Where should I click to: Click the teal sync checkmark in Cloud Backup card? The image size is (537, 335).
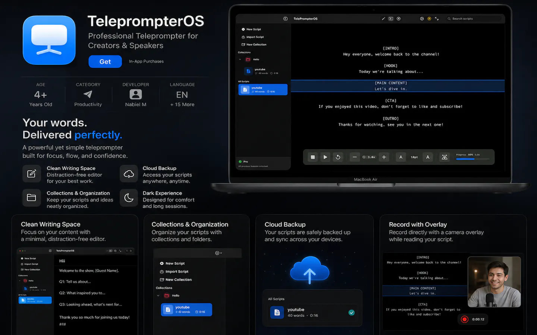point(352,313)
